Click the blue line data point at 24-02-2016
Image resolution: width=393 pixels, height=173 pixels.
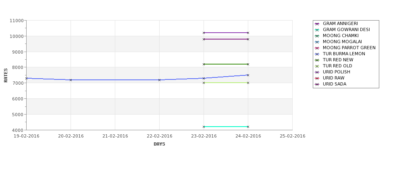point(248,75)
